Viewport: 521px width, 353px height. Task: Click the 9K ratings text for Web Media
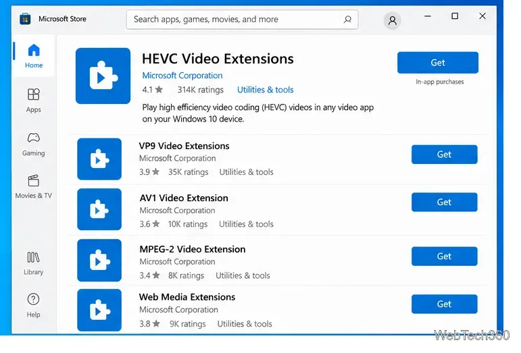click(188, 324)
